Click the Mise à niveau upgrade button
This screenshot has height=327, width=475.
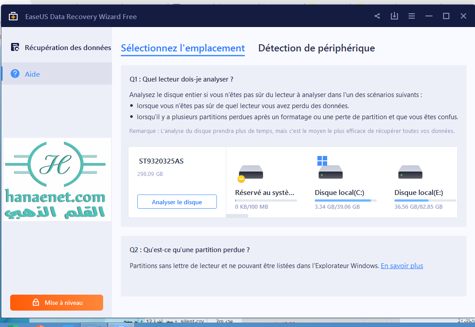tap(57, 303)
